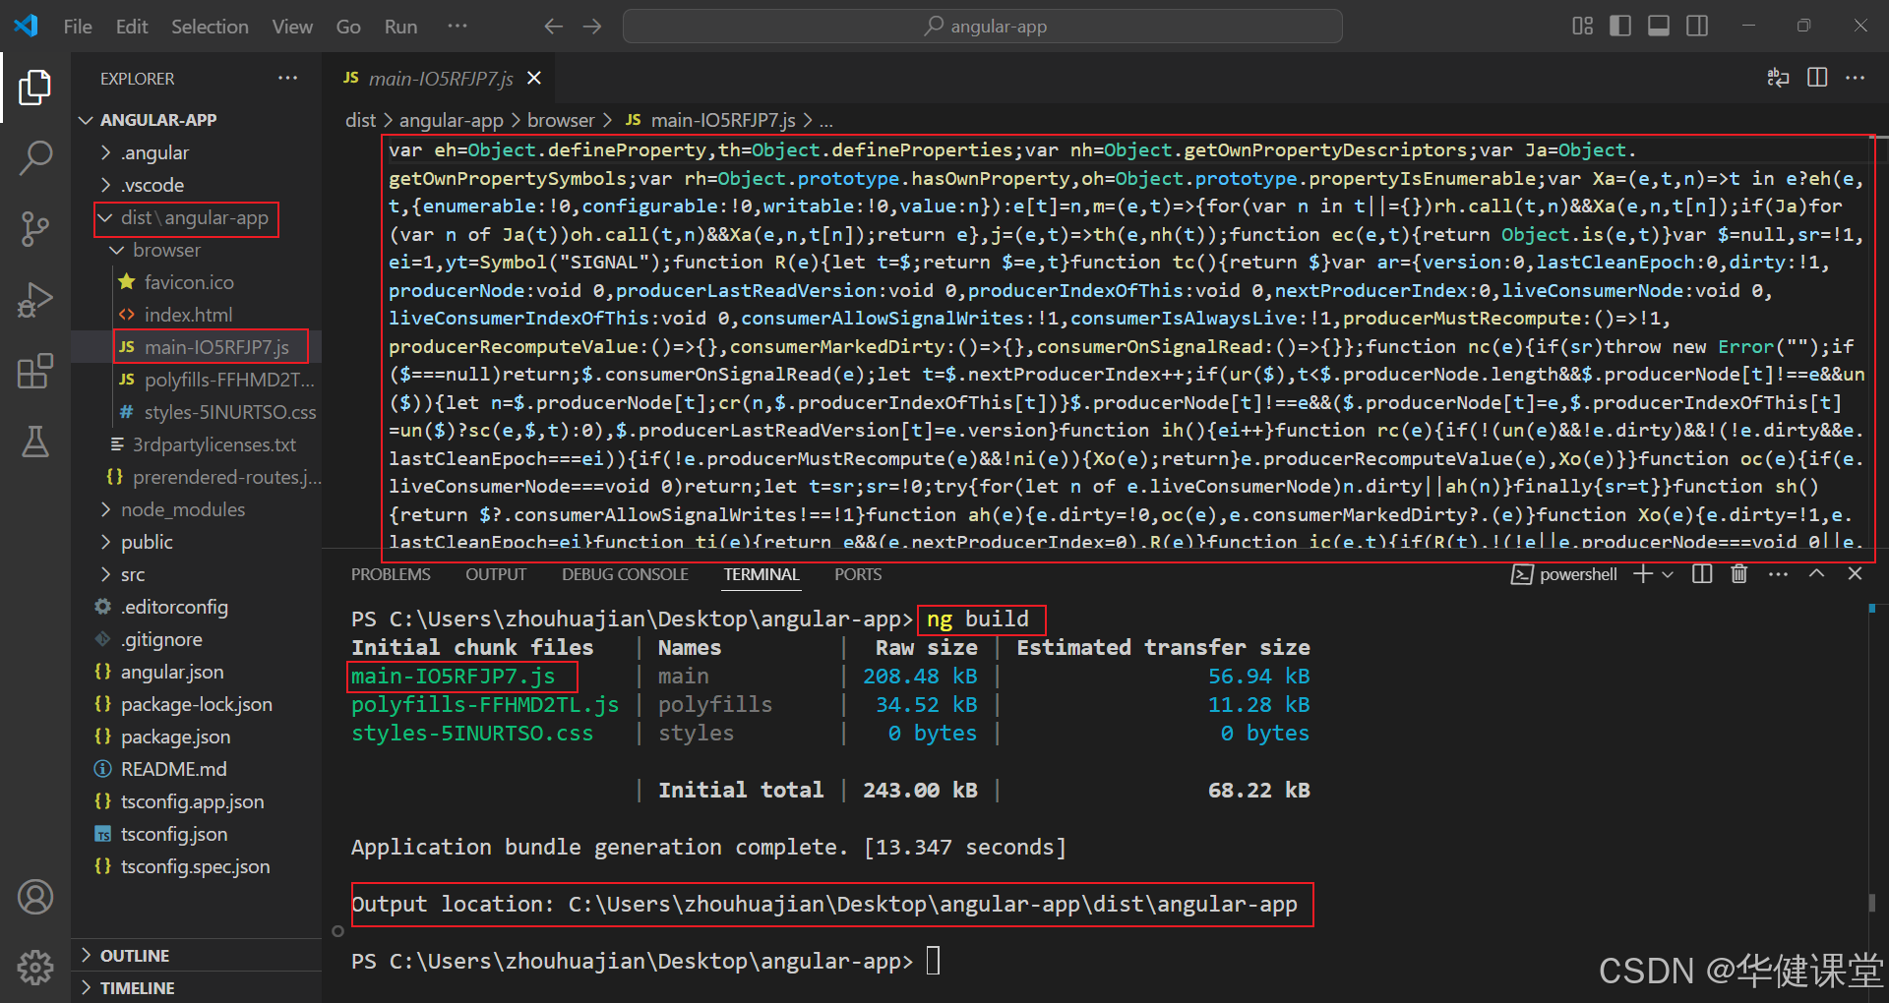
Task: Create a new terminal with plus icon
Action: click(1642, 574)
